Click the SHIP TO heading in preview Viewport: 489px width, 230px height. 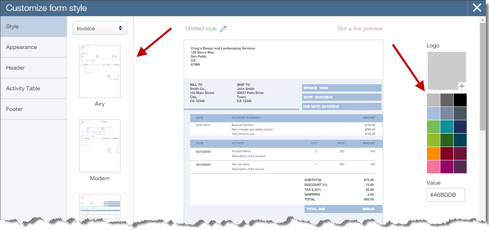(244, 85)
